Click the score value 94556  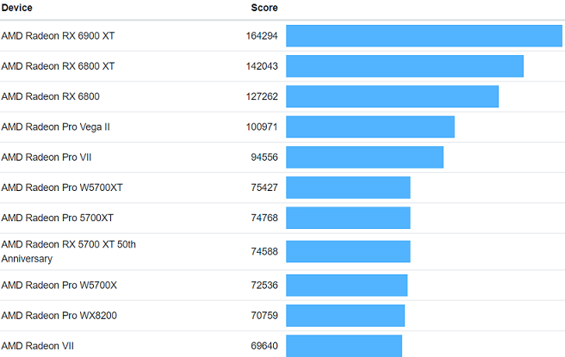click(x=264, y=157)
